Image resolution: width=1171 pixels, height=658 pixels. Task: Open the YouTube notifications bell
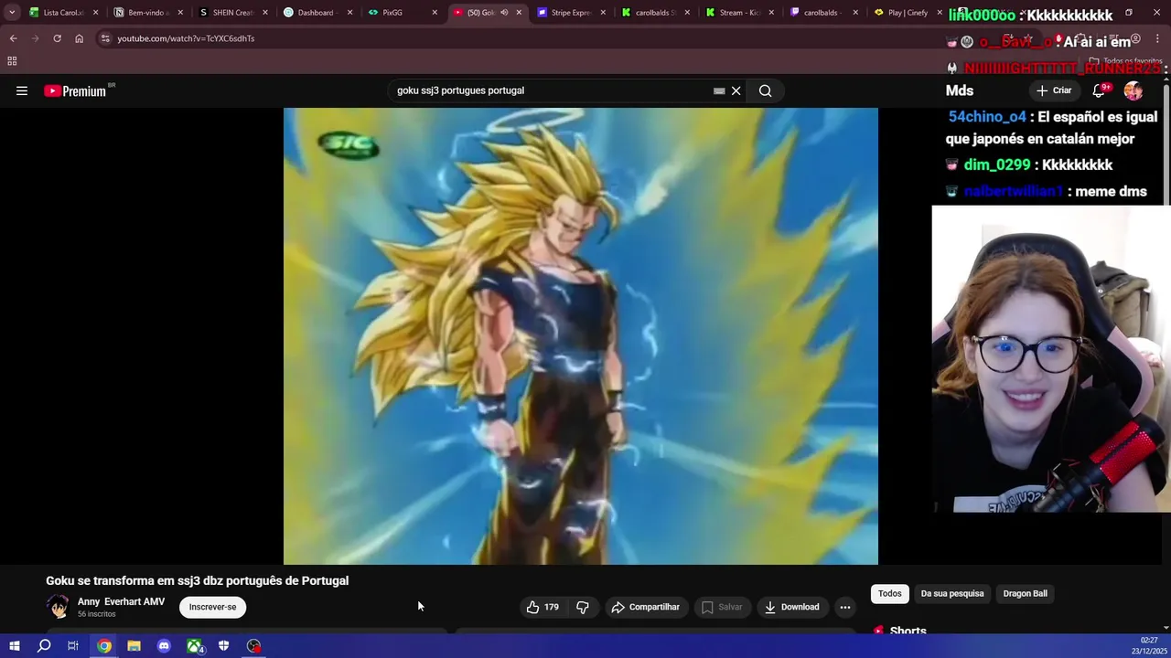(x=1100, y=90)
